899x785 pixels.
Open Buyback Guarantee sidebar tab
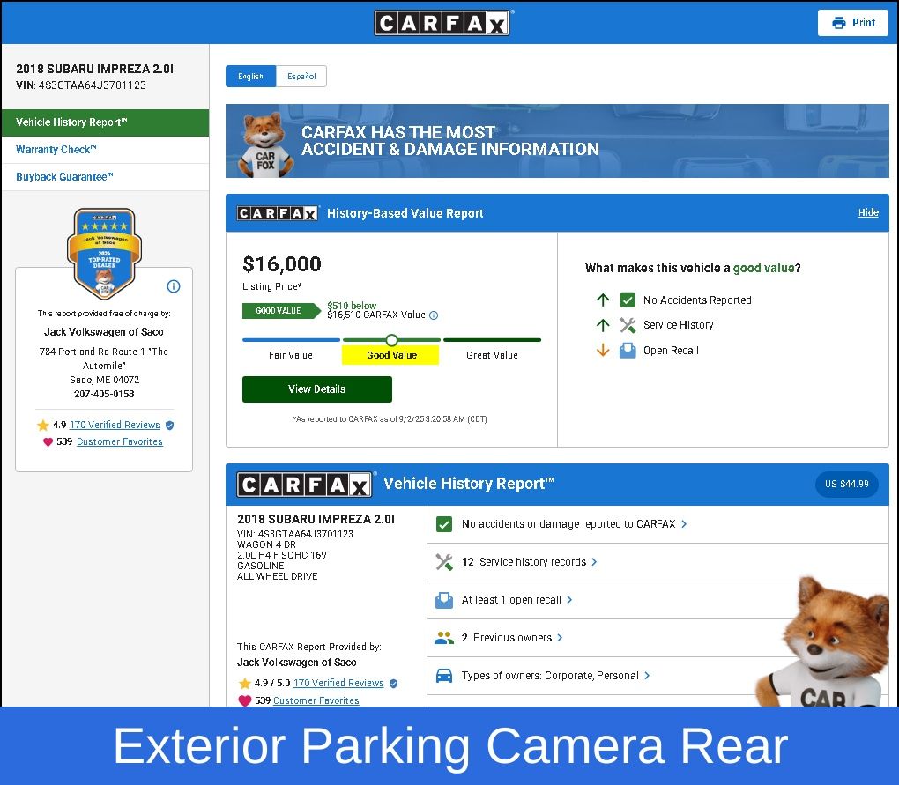click(106, 177)
